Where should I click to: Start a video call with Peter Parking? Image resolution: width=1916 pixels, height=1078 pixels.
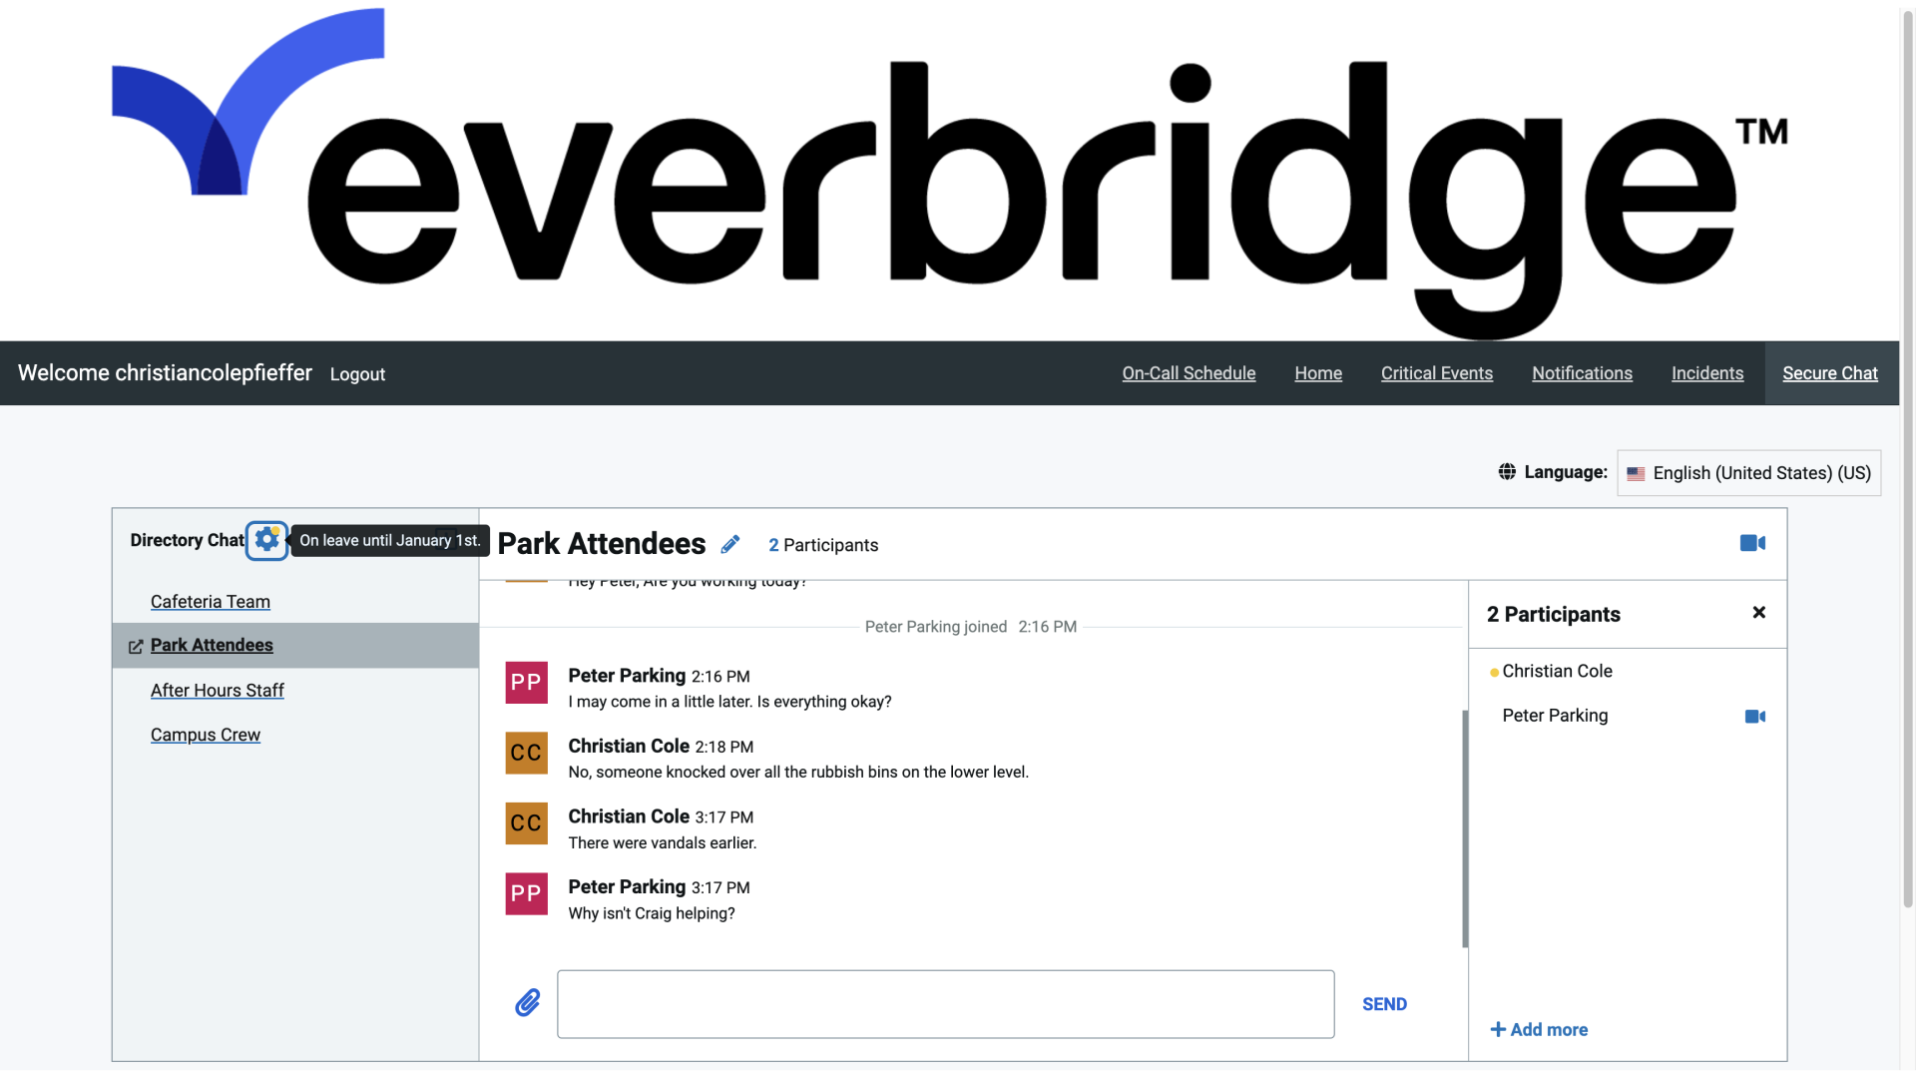point(1754,716)
